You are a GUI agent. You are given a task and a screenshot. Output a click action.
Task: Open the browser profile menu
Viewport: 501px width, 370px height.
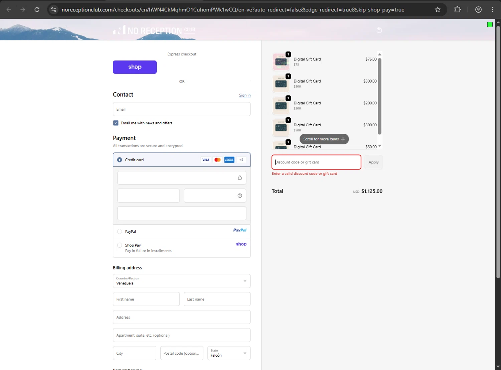click(478, 10)
